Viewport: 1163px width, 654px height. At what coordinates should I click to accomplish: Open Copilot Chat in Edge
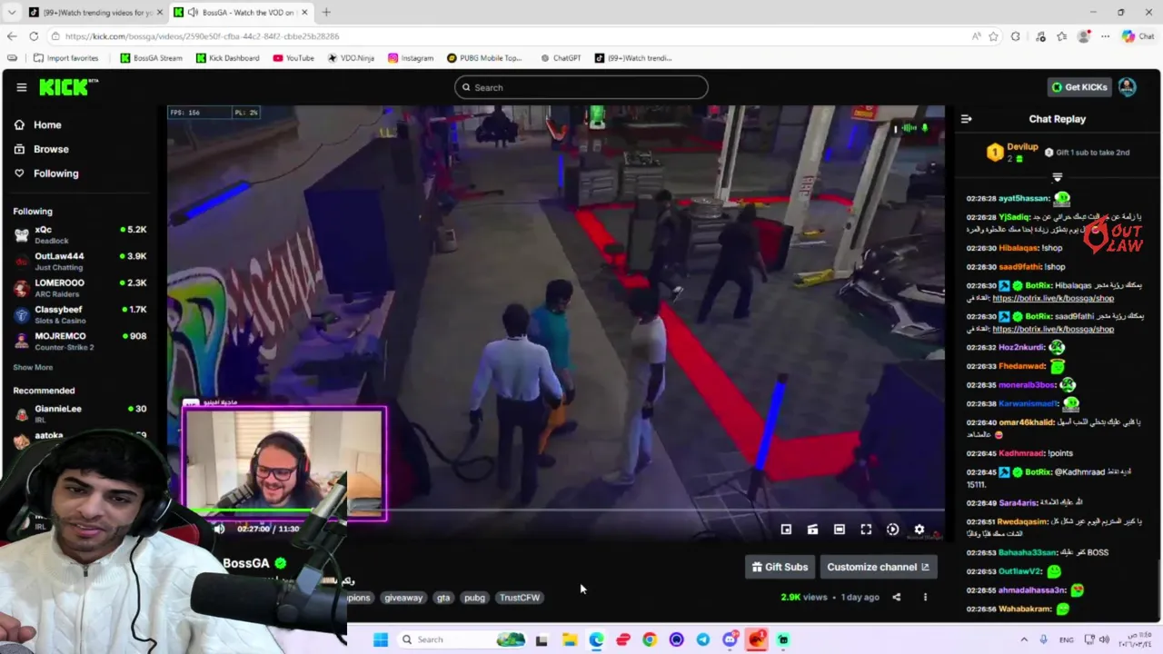1138,36
